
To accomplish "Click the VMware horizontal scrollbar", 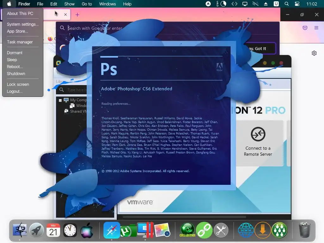I will pyautogui.click(x=184, y=217).
